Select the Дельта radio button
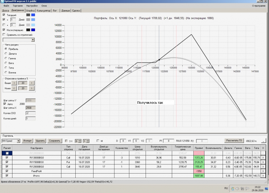Viewport: 269px width, 193px height. click(6, 54)
